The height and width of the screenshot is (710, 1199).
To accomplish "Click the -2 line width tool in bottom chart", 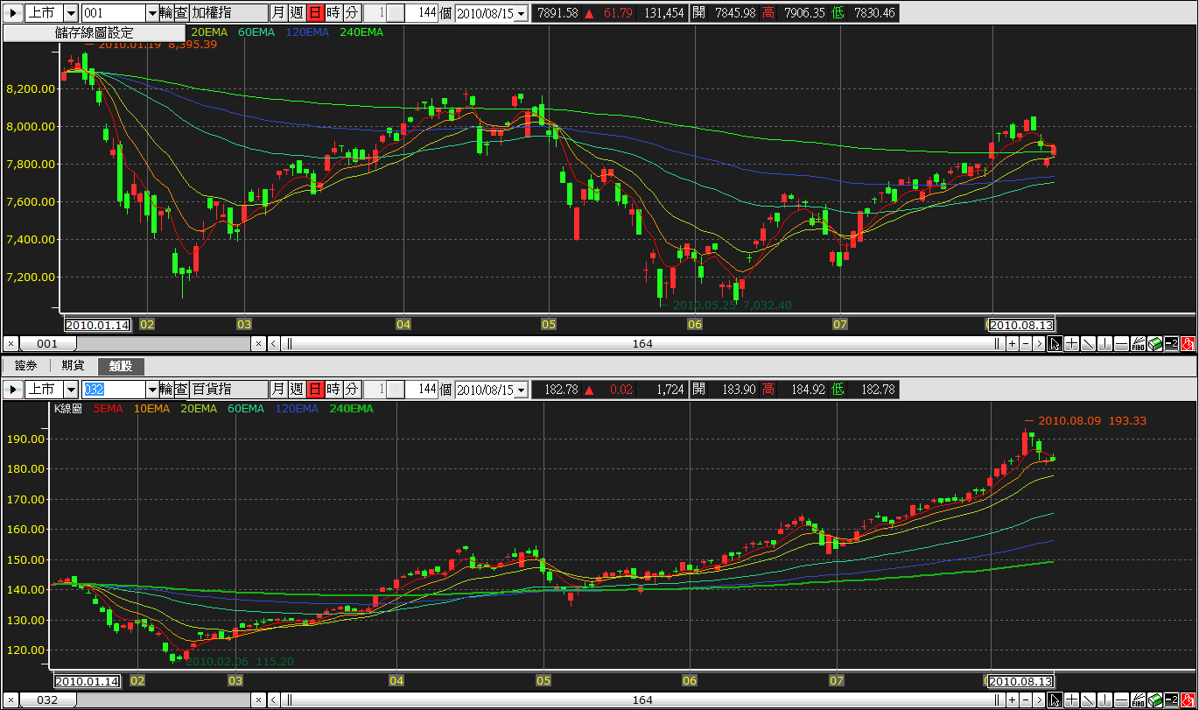I will click(x=1171, y=699).
